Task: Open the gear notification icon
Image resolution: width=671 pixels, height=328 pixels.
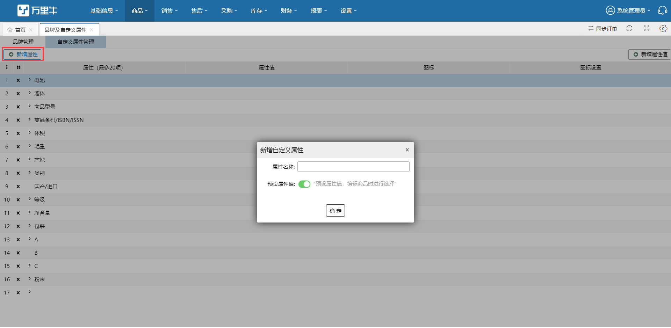Action: tap(663, 28)
